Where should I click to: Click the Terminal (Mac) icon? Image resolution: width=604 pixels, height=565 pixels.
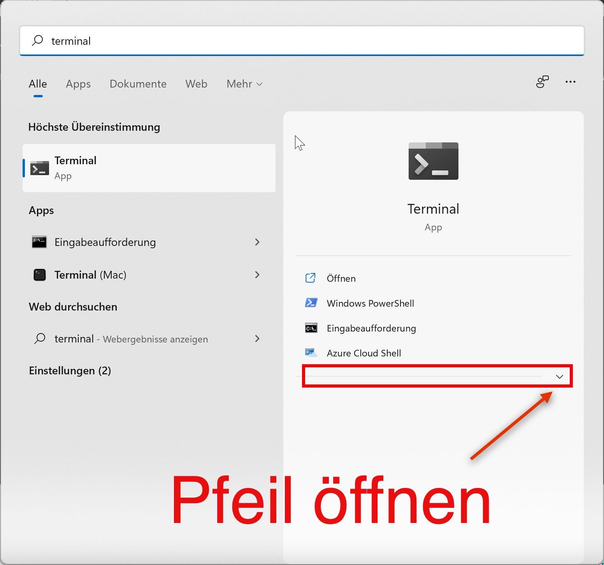coord(40,275)
